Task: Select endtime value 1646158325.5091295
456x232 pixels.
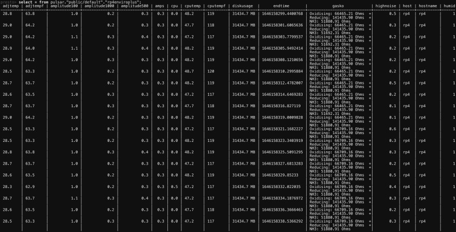Action: click(x=282, y=152)
